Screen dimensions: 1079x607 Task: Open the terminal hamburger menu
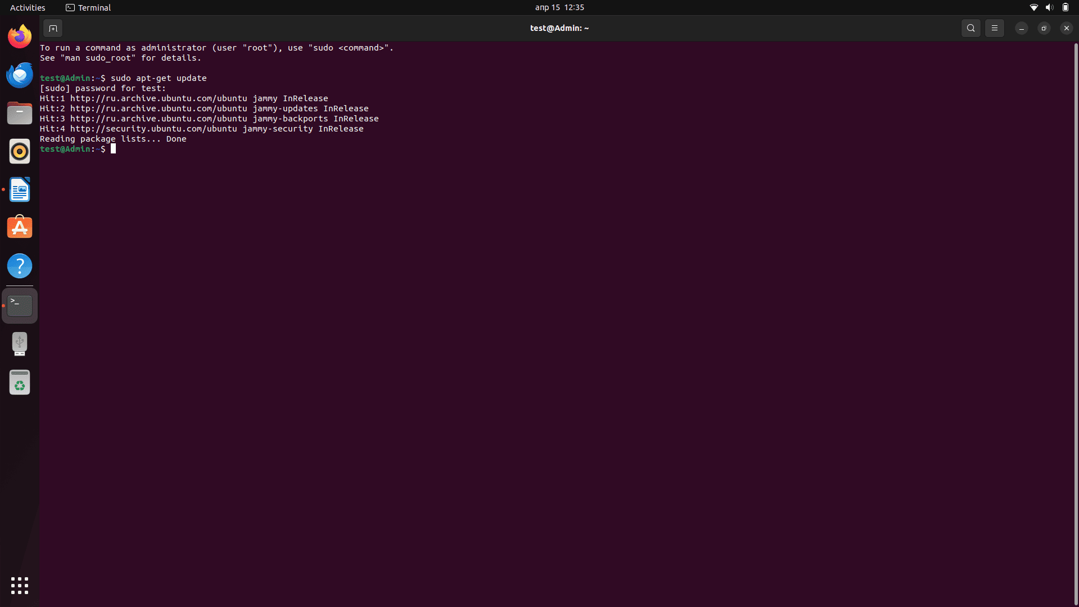994,28
